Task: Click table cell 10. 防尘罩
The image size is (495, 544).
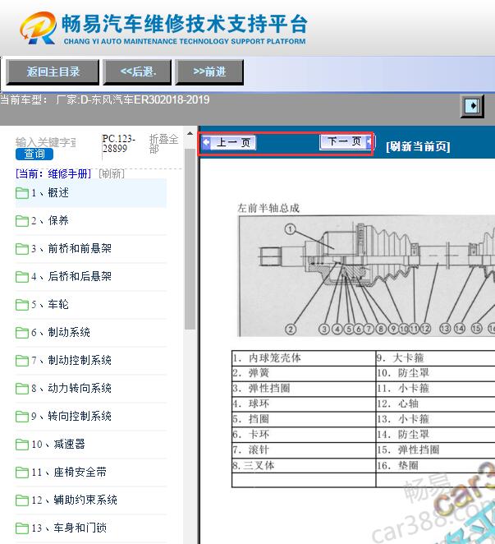Action: (x=436, y=373)
